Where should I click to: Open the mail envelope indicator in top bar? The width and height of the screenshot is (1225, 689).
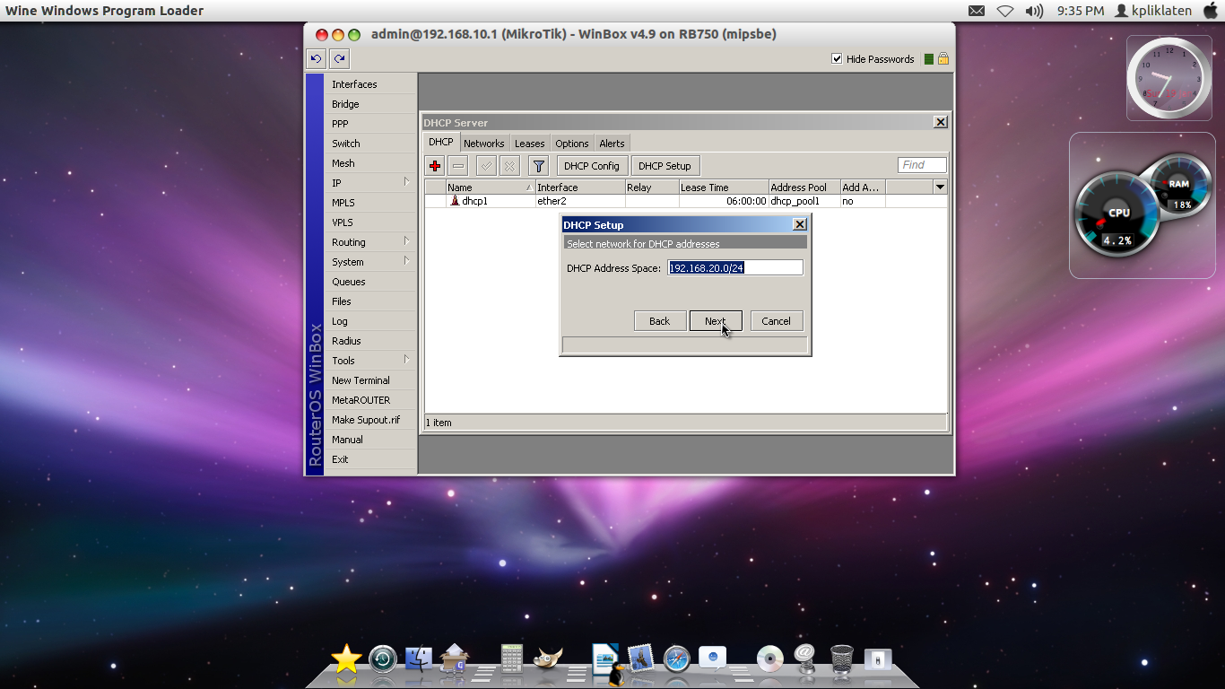pyautogui.click(x=977, y=11)
